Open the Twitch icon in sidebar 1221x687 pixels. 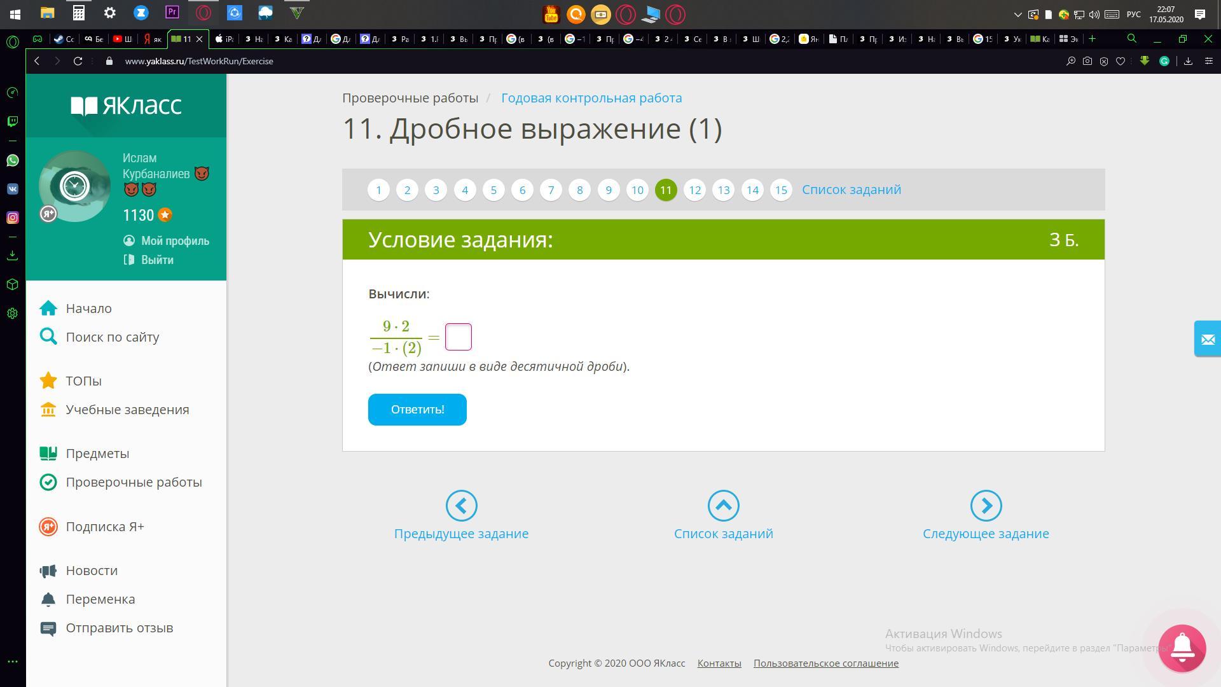[12, 121]
